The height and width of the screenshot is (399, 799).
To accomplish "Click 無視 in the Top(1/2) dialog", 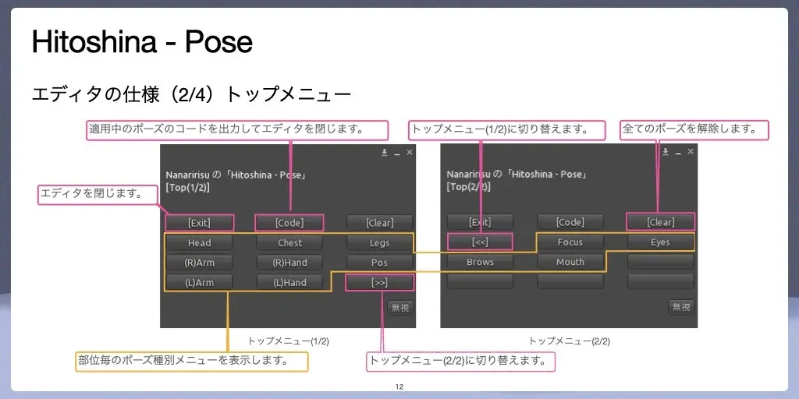I will [x=400, y=307].
